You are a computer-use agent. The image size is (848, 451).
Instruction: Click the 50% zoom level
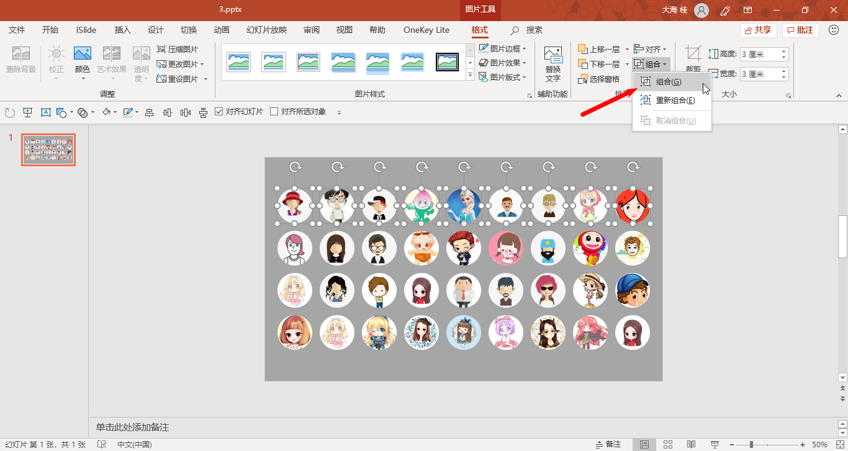pyautogui.click(x=819, y=444)
